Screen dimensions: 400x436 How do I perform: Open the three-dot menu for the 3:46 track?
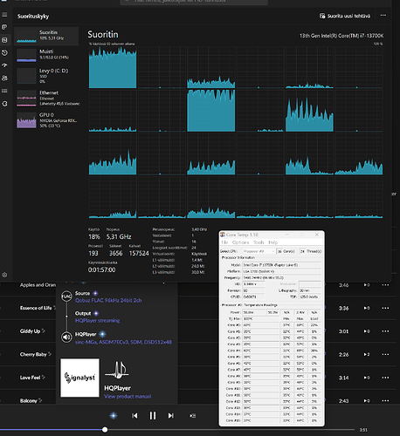click(x=385, y=285)
